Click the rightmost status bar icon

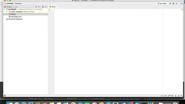[182, 96]
